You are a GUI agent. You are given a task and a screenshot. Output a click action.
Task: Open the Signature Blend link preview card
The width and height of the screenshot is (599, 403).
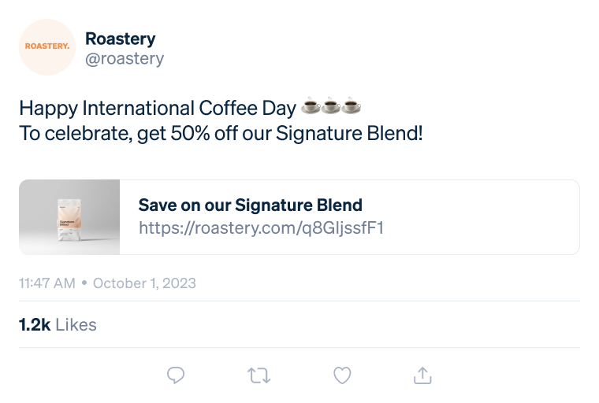299,217
